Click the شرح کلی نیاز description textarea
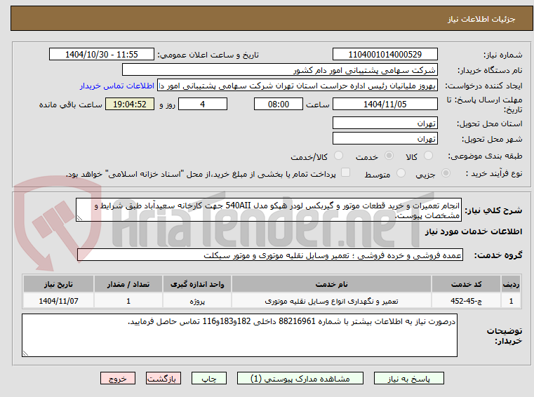 (x=269, y=210)
